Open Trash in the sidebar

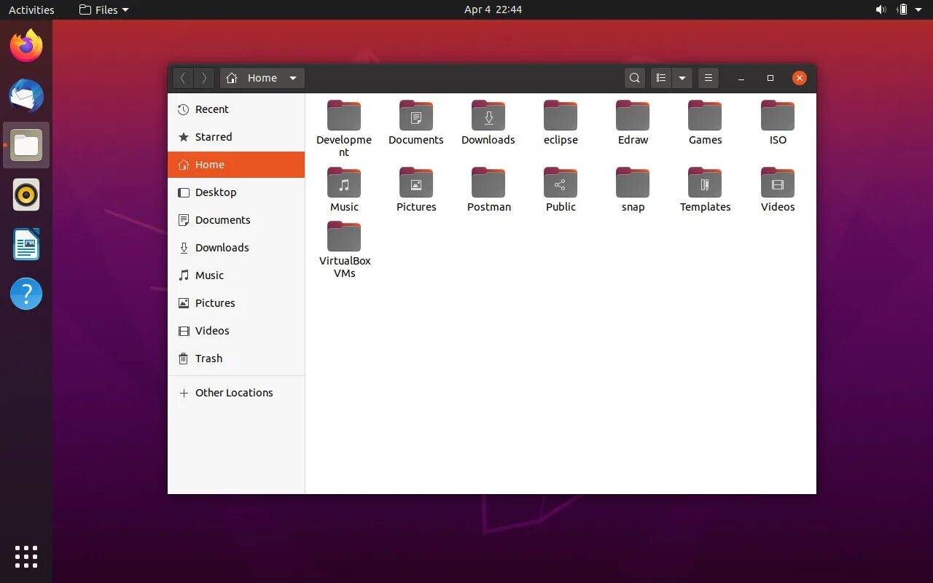point(236,359)
